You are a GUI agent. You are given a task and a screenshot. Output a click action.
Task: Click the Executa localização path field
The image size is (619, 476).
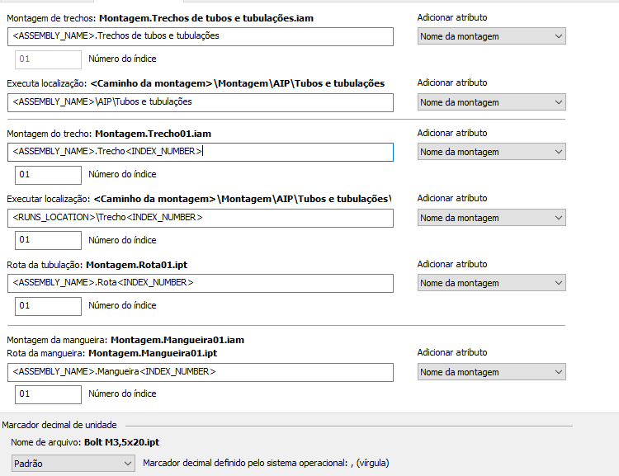(201, 102)
